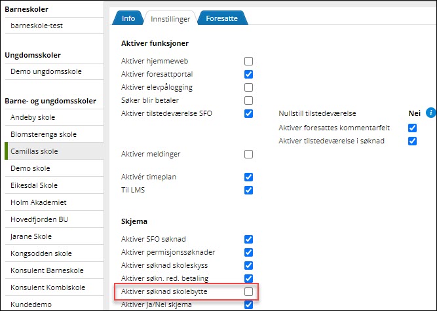This screenshot has width=437, height=311.
Task: Click the info icon beside Nullstill tilstedeværelse
Action: tap(430, 113)
